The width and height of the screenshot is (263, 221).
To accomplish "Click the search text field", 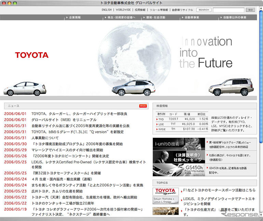I will [x=229, y=10].
